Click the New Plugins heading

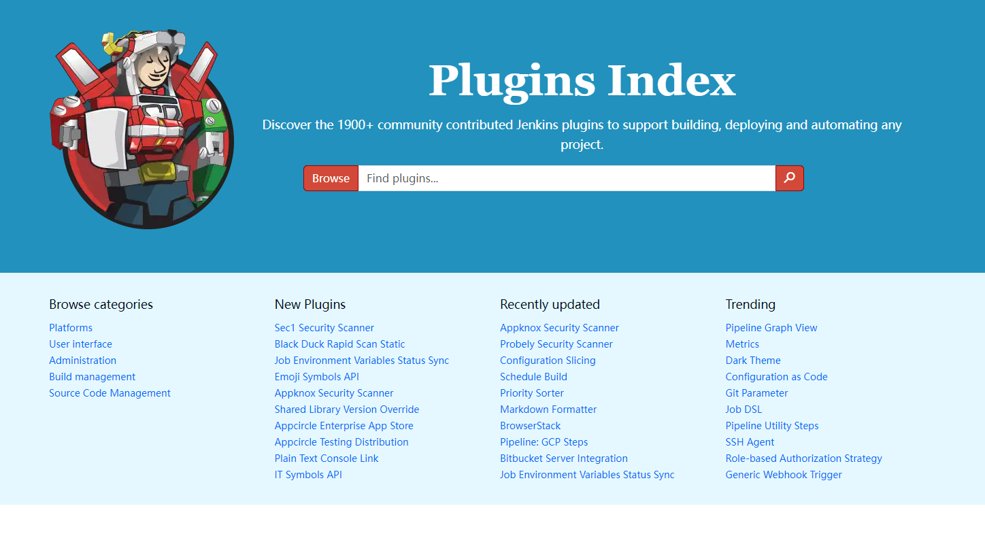pos(310,304)
